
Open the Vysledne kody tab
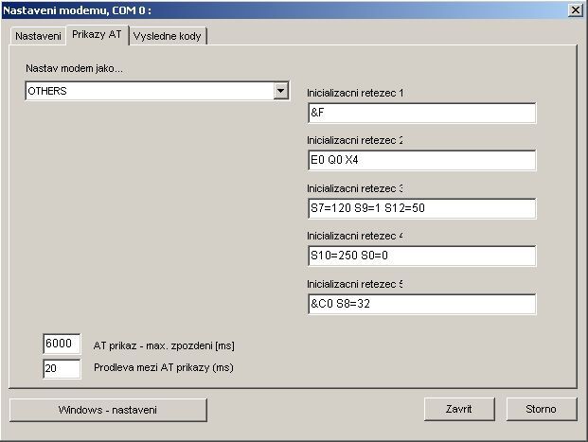point(168,36)
